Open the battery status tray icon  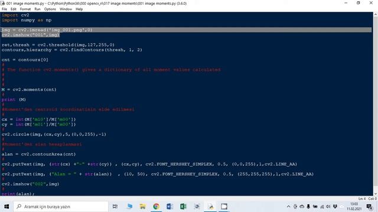point(315,207)
